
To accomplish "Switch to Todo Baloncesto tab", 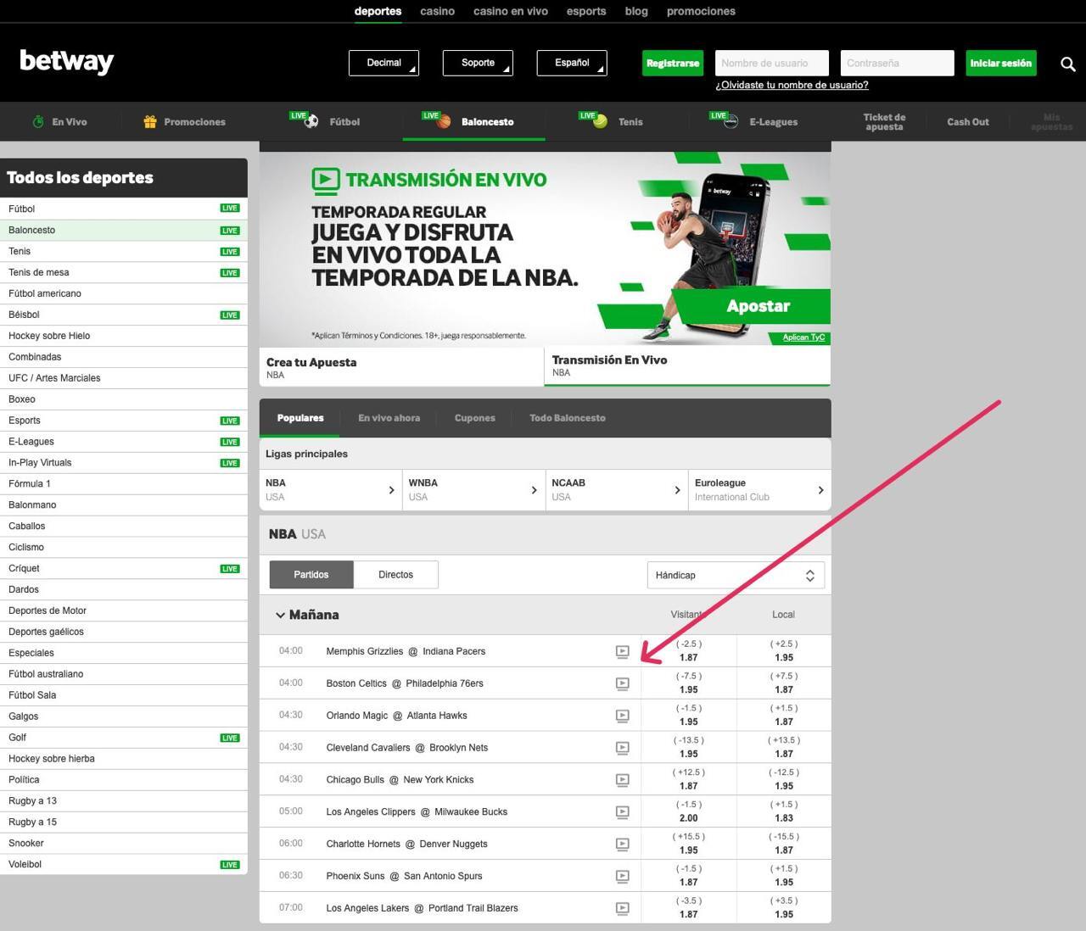I will [x=568, y=418].
